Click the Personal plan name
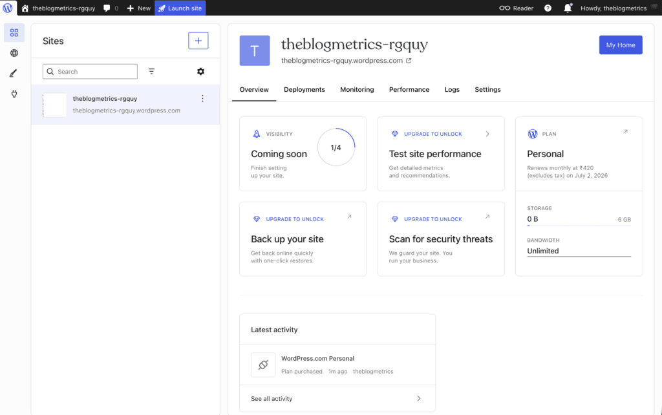The width and height of the screenshot is (662, 415). pos(545,154)
